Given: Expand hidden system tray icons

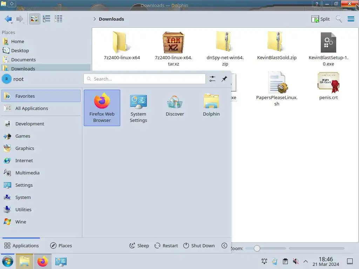Looking at the screenshot, I should click(306, 261).
